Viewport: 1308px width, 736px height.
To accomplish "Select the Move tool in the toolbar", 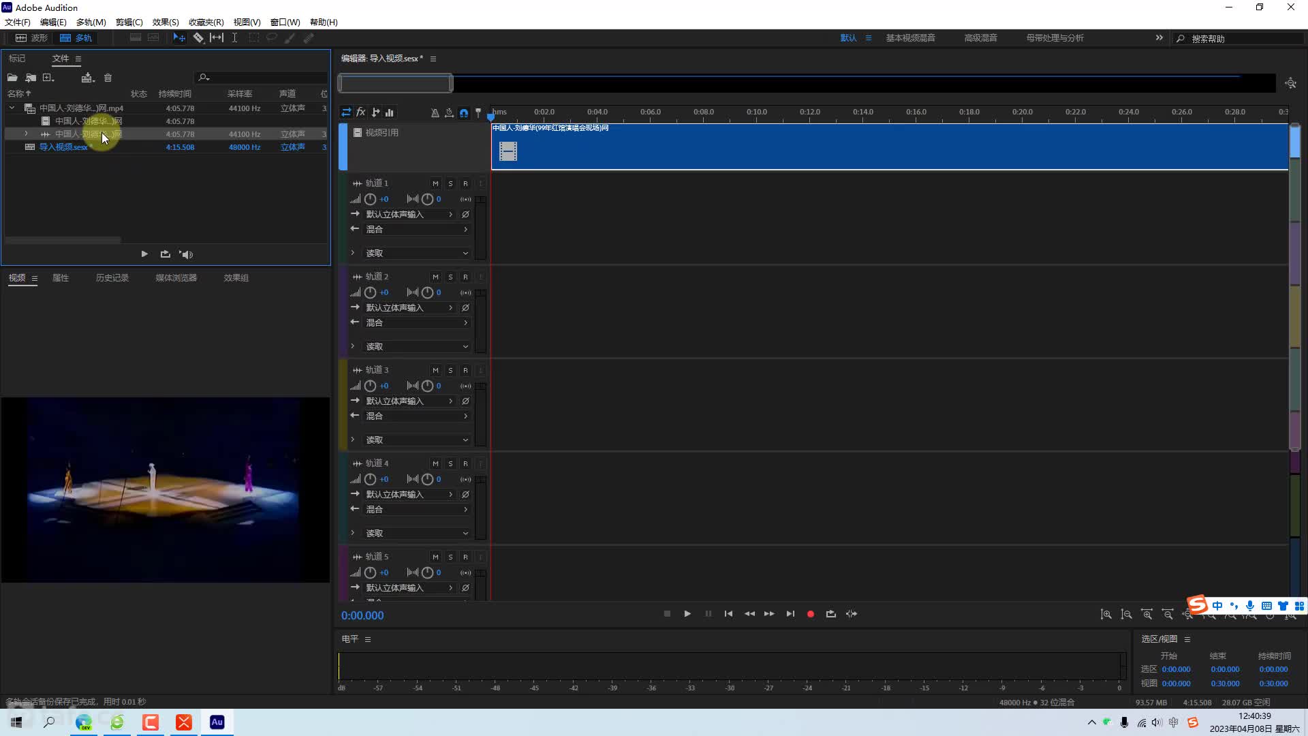I will [179, 38].
